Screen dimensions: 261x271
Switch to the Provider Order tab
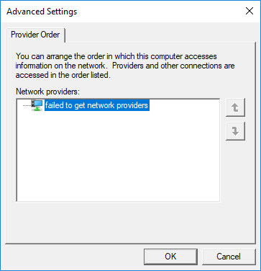(35, 35)
